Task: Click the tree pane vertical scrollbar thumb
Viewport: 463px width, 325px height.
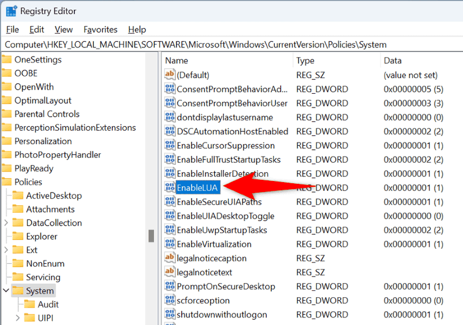Action: (151, 236)
